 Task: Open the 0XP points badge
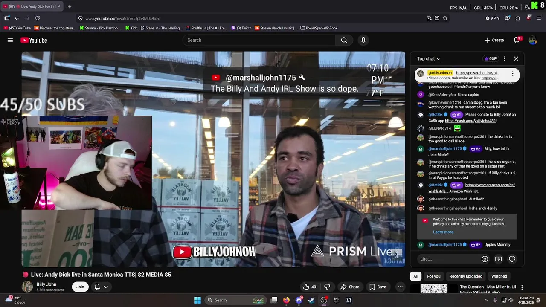click(490, 59)
